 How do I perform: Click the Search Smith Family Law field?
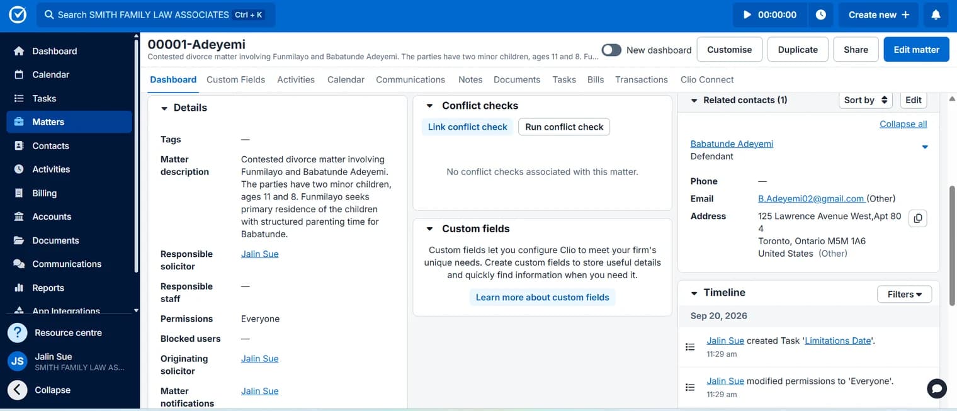point(156,14)
